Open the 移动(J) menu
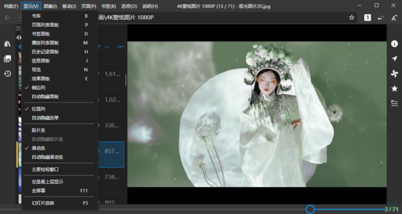The width and height of the screenshot is (402, 214). (x=69, y=6)
